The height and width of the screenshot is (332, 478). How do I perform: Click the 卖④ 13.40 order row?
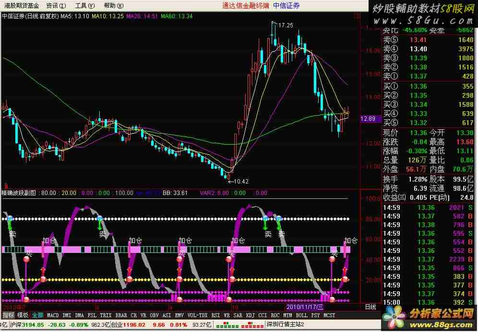tap(428, 49)
